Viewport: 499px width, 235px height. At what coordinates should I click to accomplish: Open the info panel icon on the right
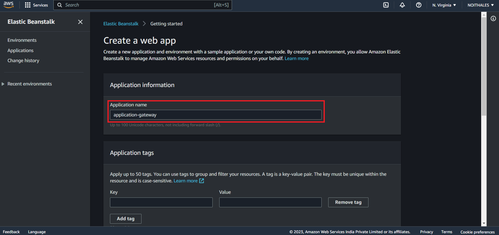[493, 18]
